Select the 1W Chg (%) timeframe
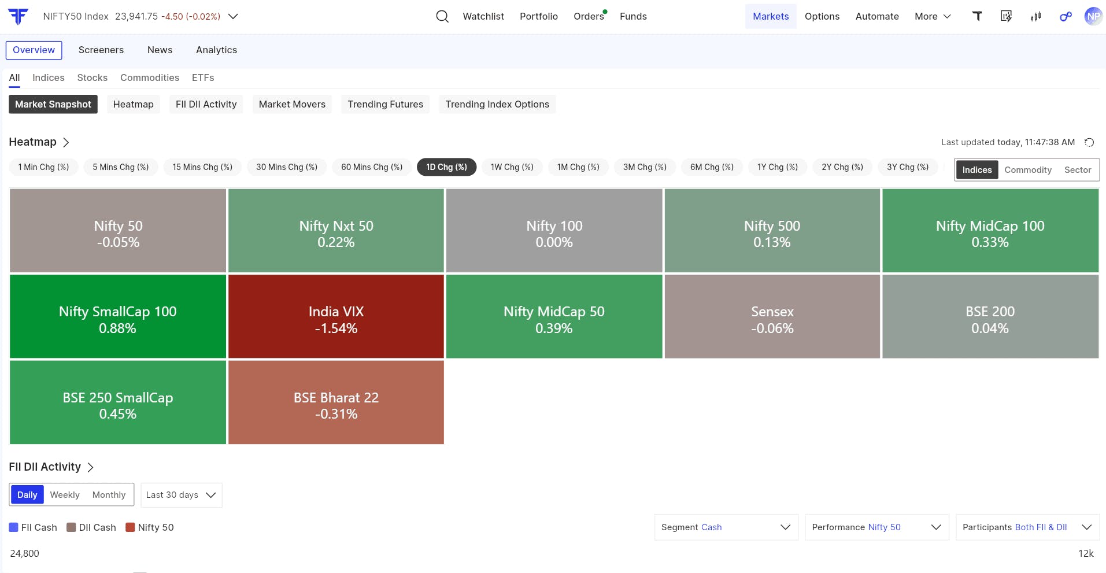Image resolution: width=1106 pixels, height=573 pixels. point(512,167)
